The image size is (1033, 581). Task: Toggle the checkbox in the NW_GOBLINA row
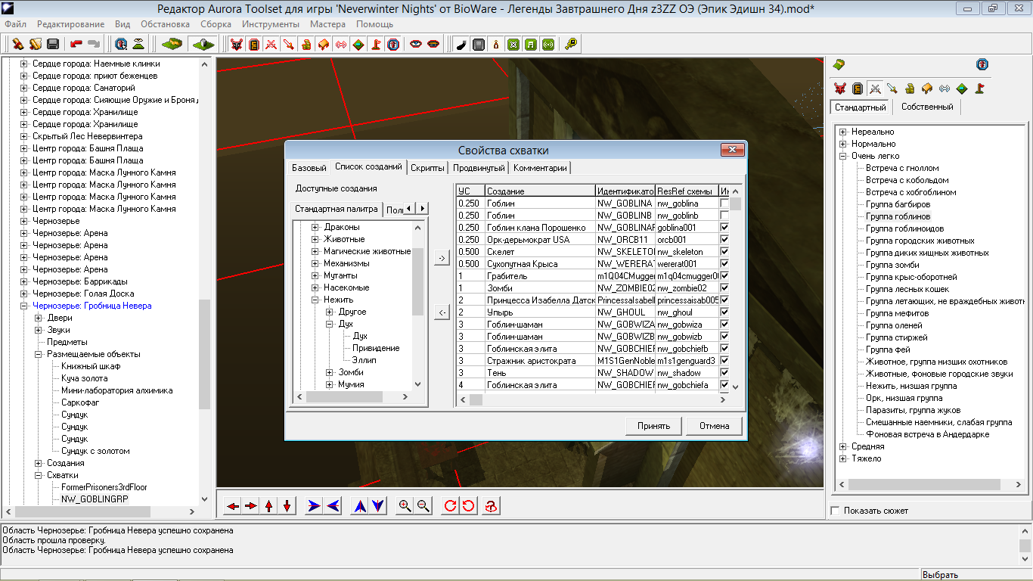725,204
